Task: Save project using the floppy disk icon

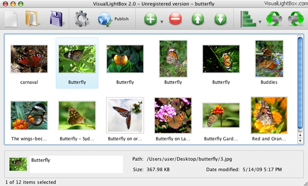Action: (x=57, y=19)
